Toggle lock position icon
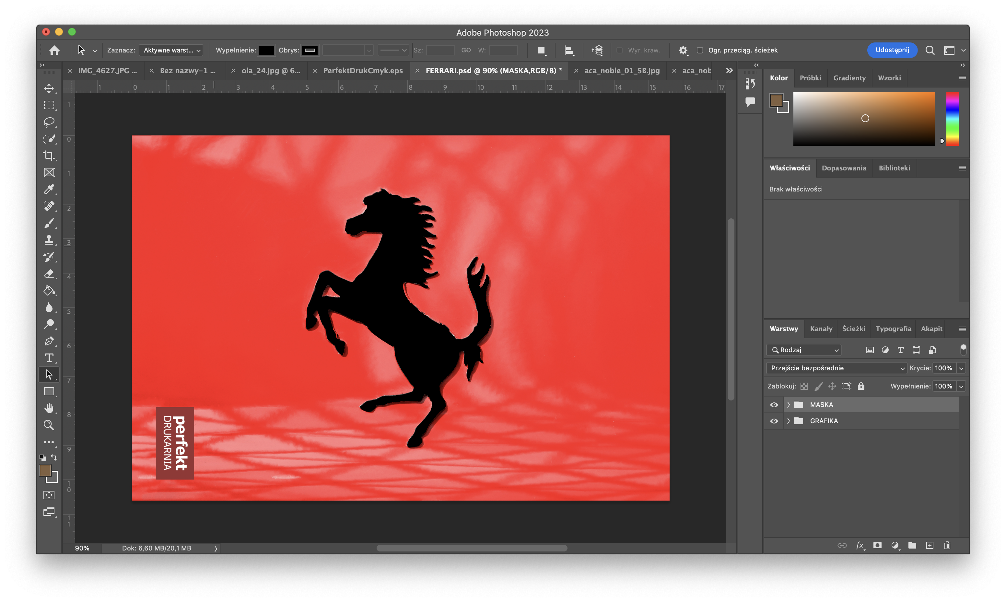The width and height of the screenshot is (1006, 602). (832, 386)
